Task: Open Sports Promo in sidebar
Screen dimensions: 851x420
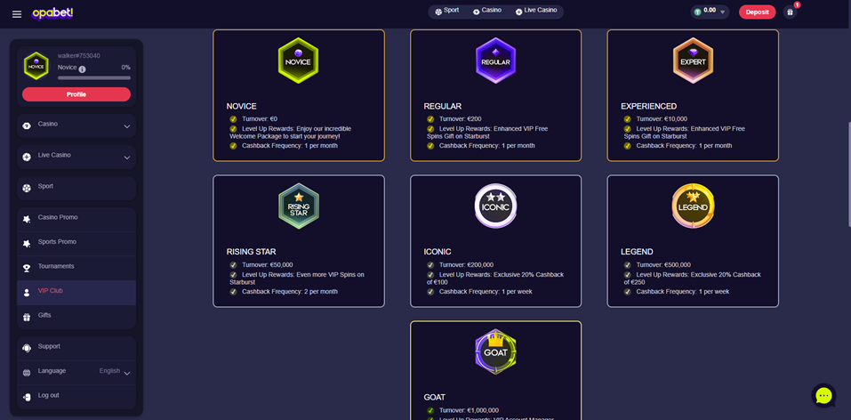Action: 76,244
